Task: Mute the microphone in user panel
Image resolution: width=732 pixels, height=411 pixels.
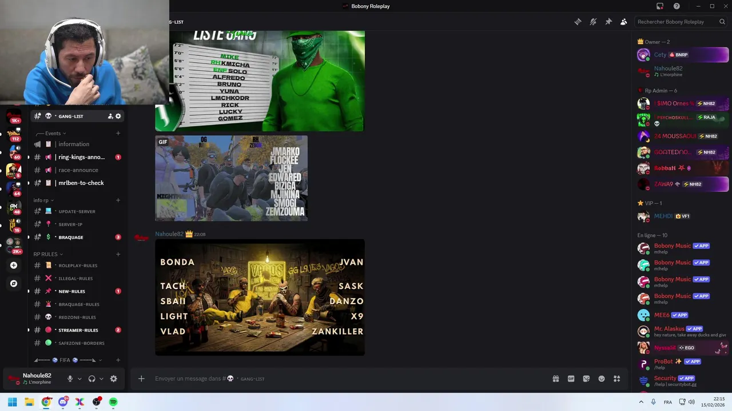Action: (70, 378)
